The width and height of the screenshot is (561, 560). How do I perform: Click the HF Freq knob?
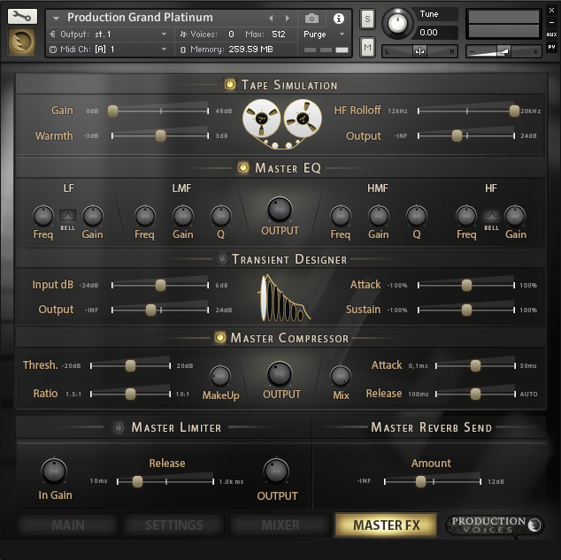pos(466,216)
